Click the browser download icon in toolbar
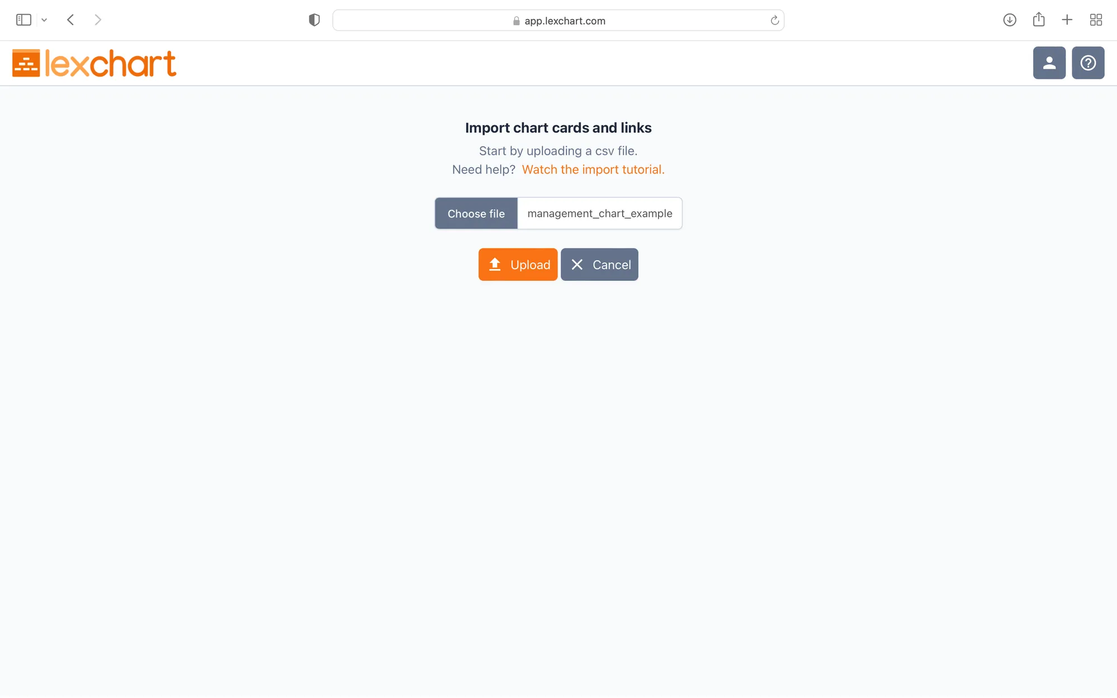The width and height of the screenshot is (1117, 698). (1010, 20)
